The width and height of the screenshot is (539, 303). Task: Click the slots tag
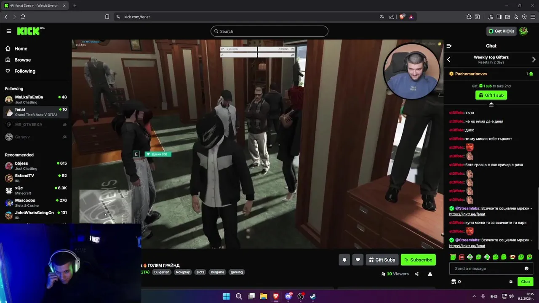point(200,272)
